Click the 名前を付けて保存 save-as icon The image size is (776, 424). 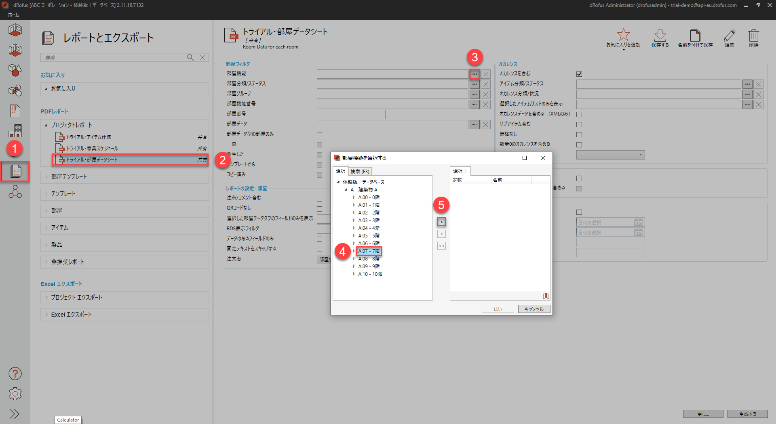point(695,35)
